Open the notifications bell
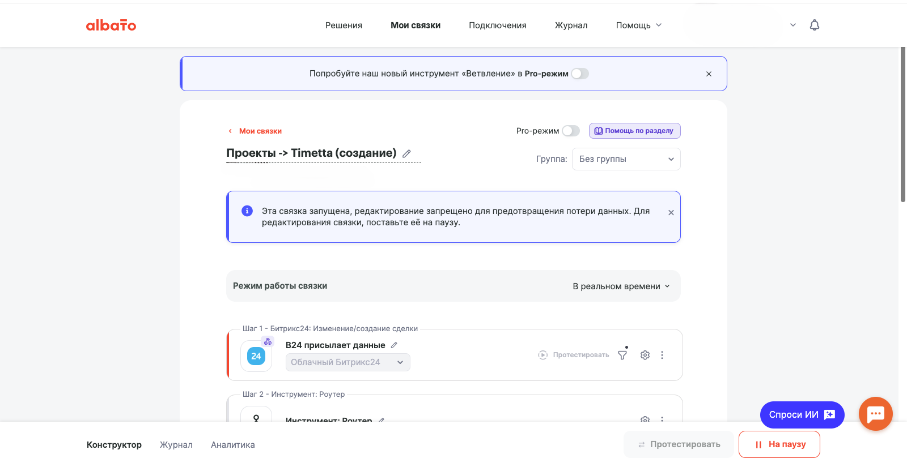 (815, 25)
